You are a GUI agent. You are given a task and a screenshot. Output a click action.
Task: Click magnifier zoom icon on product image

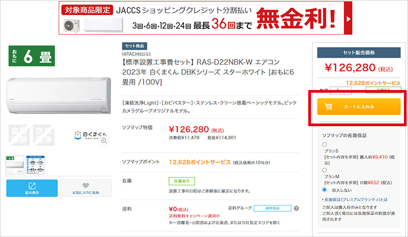pos(104,141)
